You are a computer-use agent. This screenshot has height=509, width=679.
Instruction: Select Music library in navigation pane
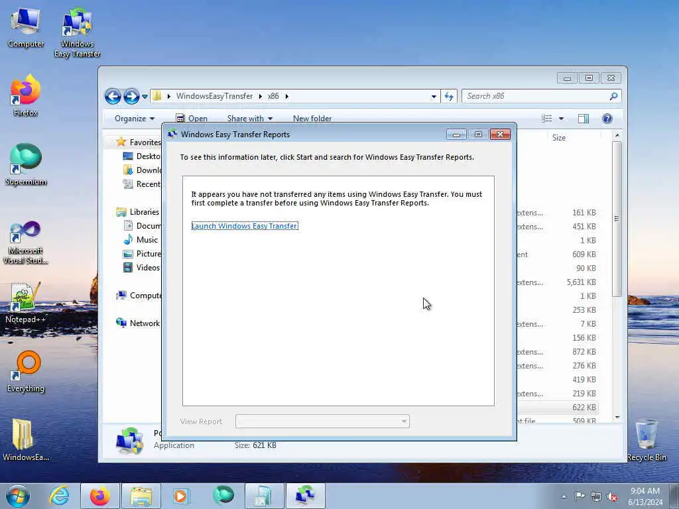[141, 240]
